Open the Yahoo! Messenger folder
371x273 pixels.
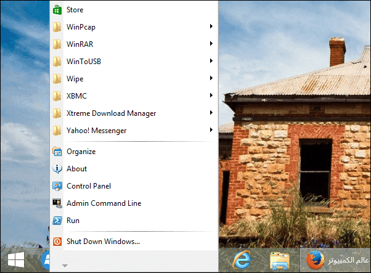[97, 131]
